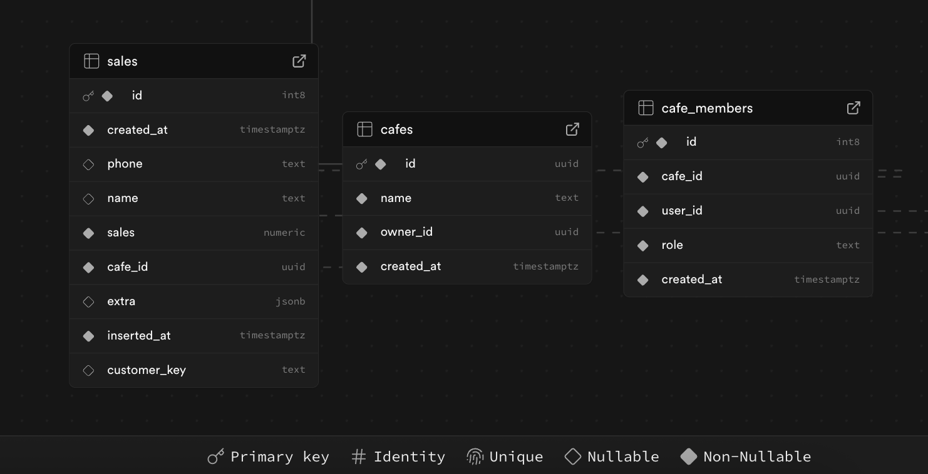Viewport: 928px width, 474px height.
Task: Select the sales table title
Action: [x=122, y=61]
